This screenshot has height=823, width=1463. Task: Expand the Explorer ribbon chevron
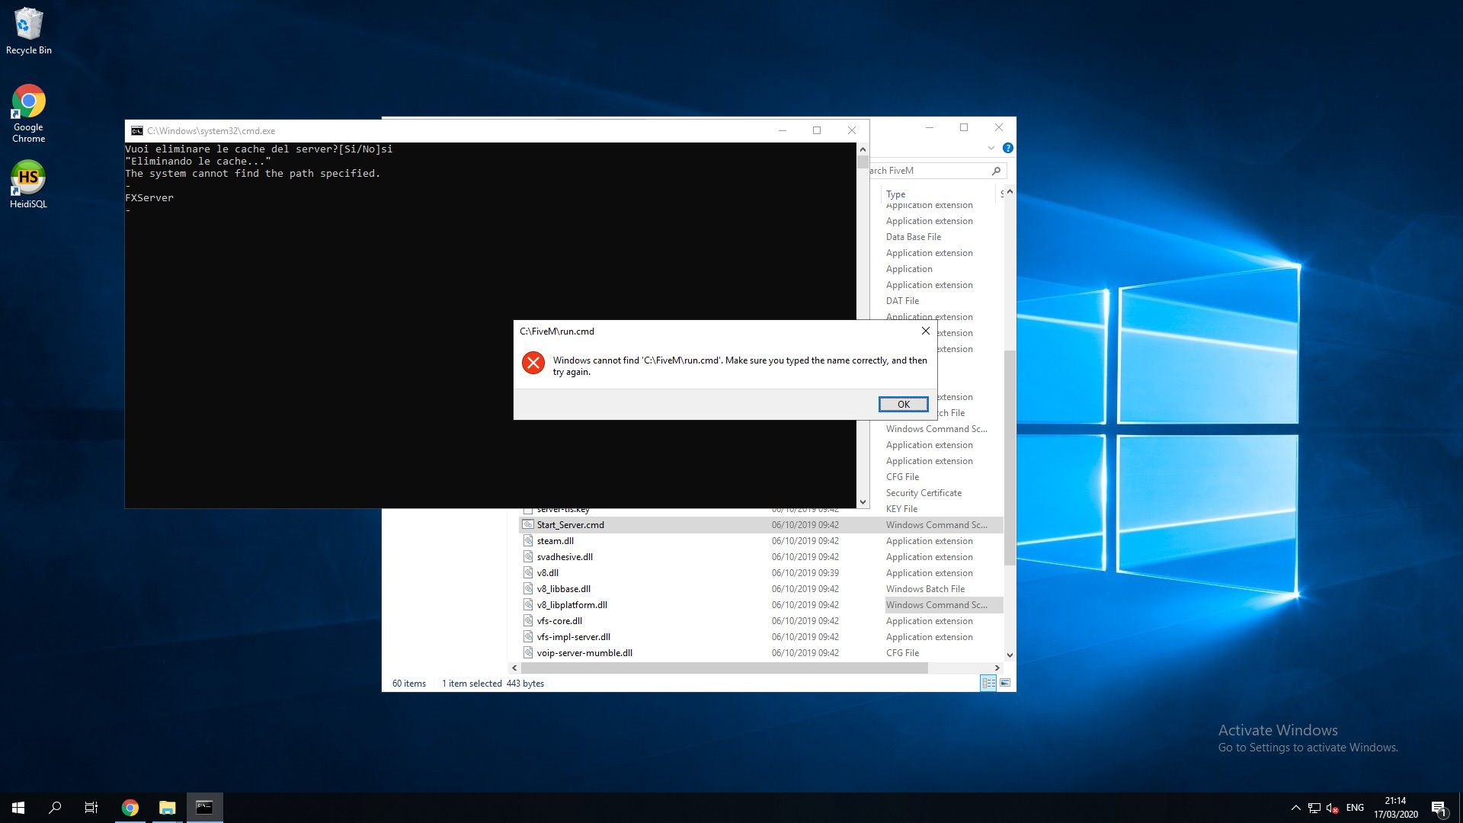(x=991, y=148)
